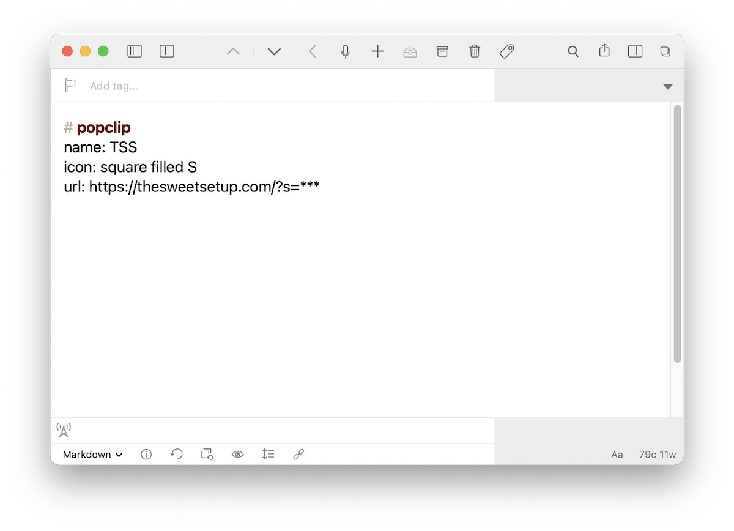Open search with magnifying glass icon
Image resolution: width=734 pixels, height=531 pixels.
pos(573,51)
